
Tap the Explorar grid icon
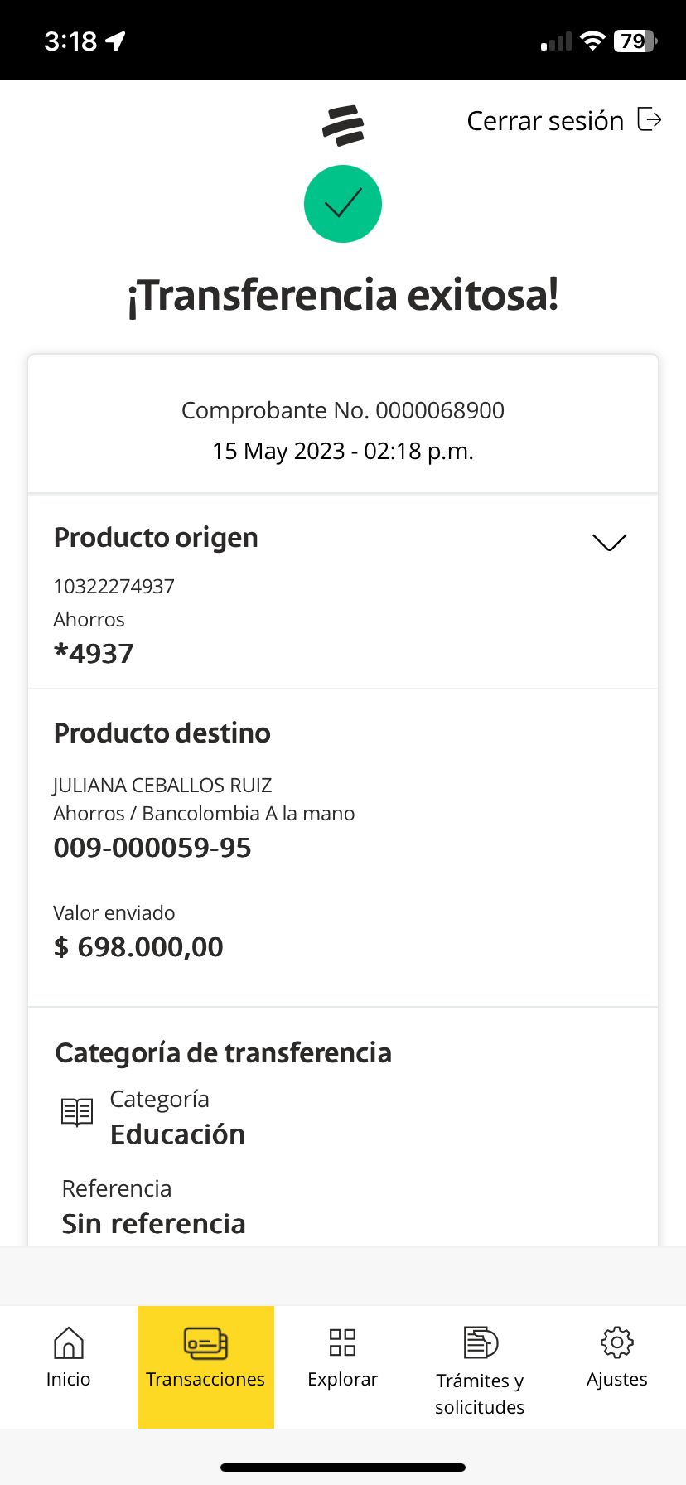pos(342,1342)
